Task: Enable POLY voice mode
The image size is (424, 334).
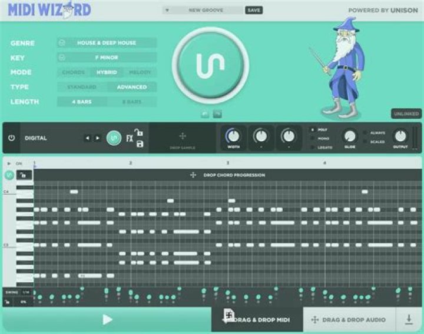Action: click(x=313, y=129)
